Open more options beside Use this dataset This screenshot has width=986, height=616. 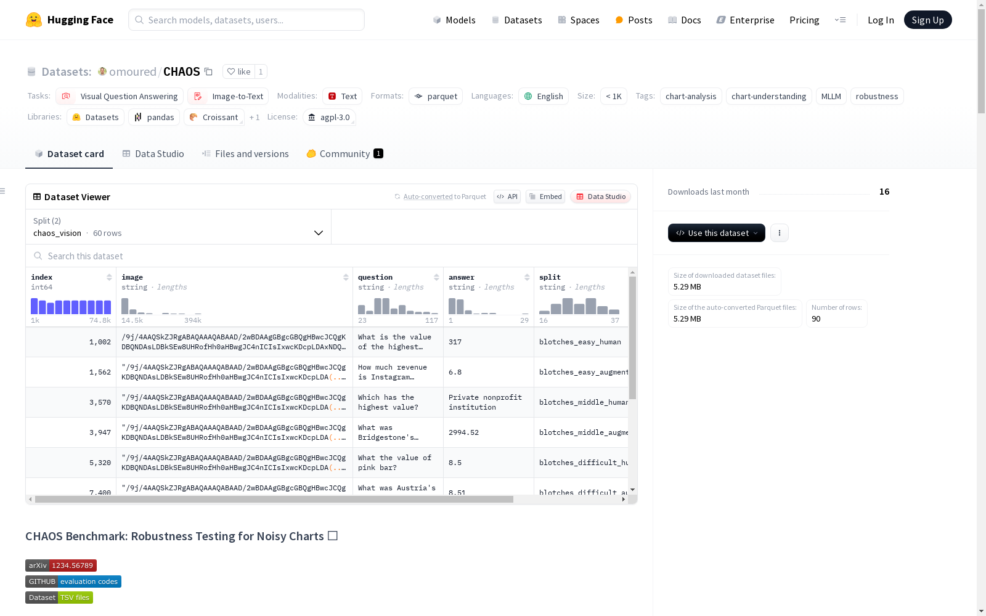780,233
